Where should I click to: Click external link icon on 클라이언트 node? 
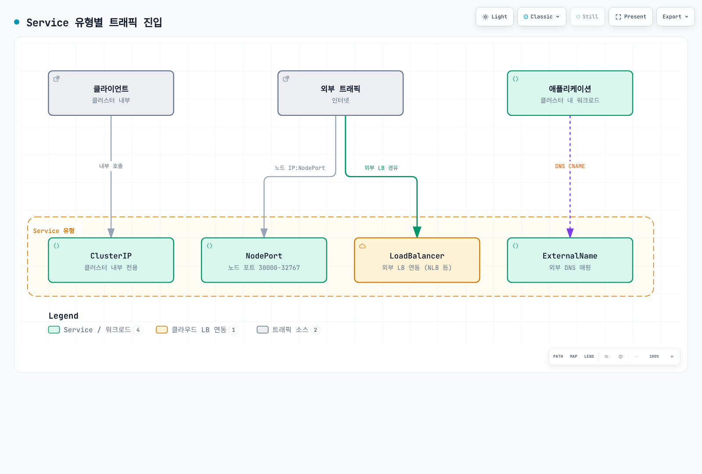pyautogui.click(x=57, y=79)
